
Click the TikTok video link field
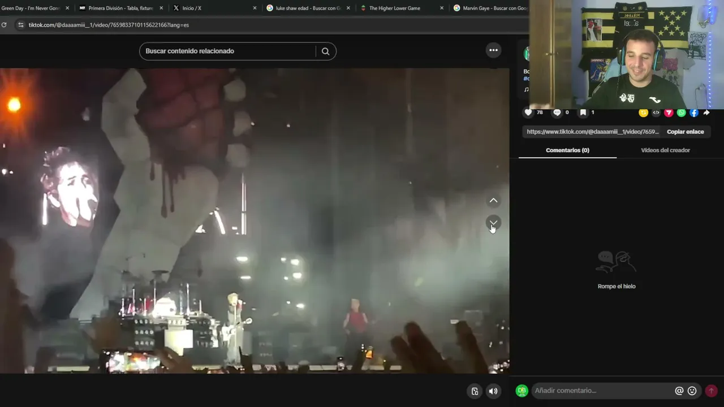593,132
